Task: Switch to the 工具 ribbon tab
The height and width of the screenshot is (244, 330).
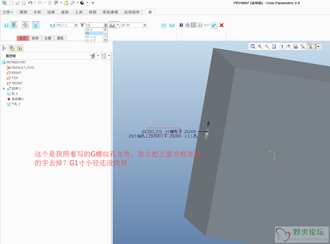Action: tap(79, 12)
